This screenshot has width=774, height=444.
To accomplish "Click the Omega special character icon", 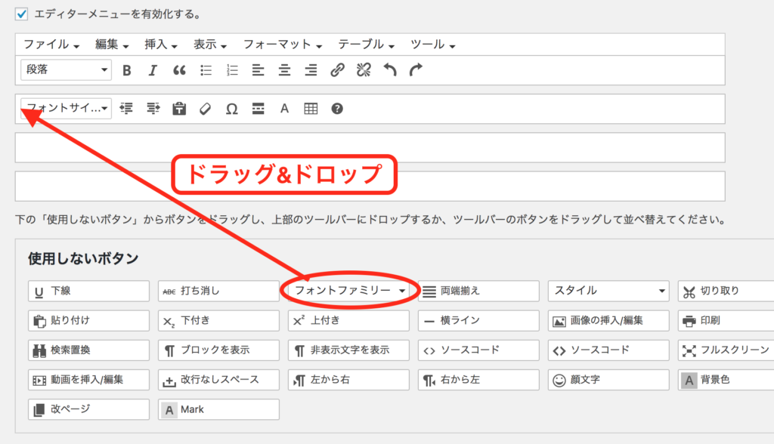I will coord(232,109).
